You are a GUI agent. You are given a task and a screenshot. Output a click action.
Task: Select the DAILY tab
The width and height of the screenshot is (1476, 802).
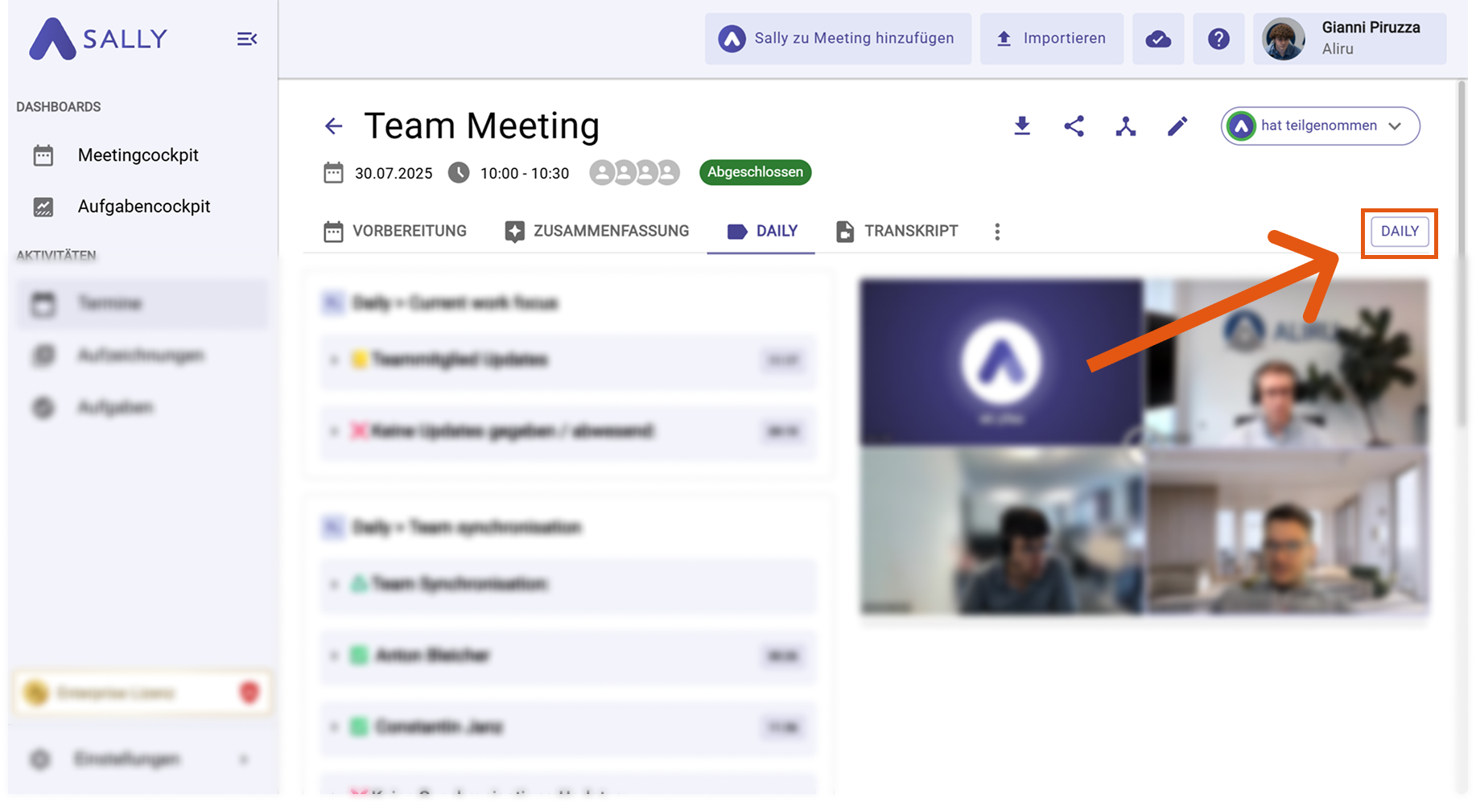click(x=761, y=232)
